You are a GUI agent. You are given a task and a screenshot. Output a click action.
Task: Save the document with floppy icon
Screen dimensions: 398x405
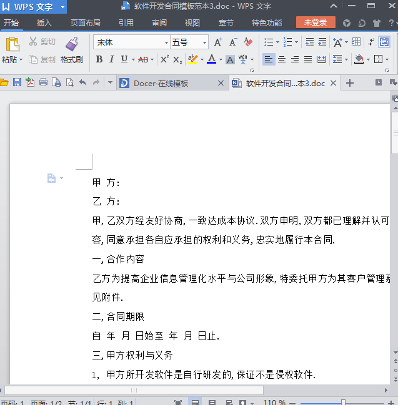pos(17,82)
